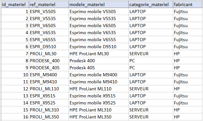
Task: Select the ESPR_V6505 reference cell
Action: tap(49, 26)
